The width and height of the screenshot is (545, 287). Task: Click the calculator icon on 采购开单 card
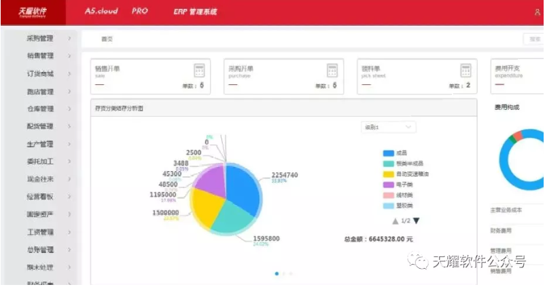332,71
